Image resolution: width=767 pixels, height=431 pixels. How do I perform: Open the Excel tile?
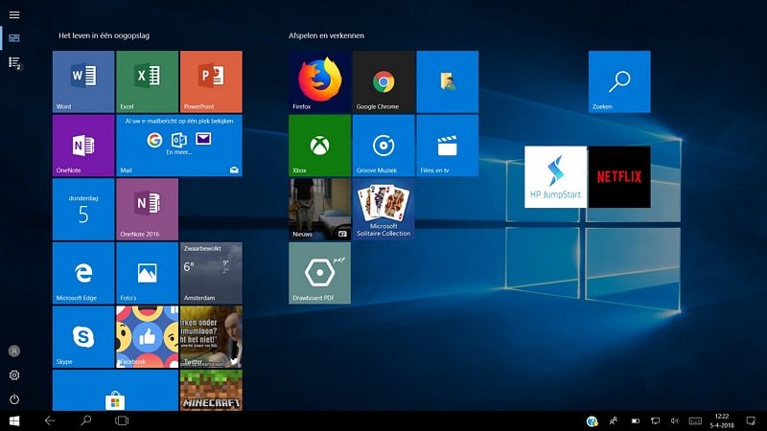(148, 81)
